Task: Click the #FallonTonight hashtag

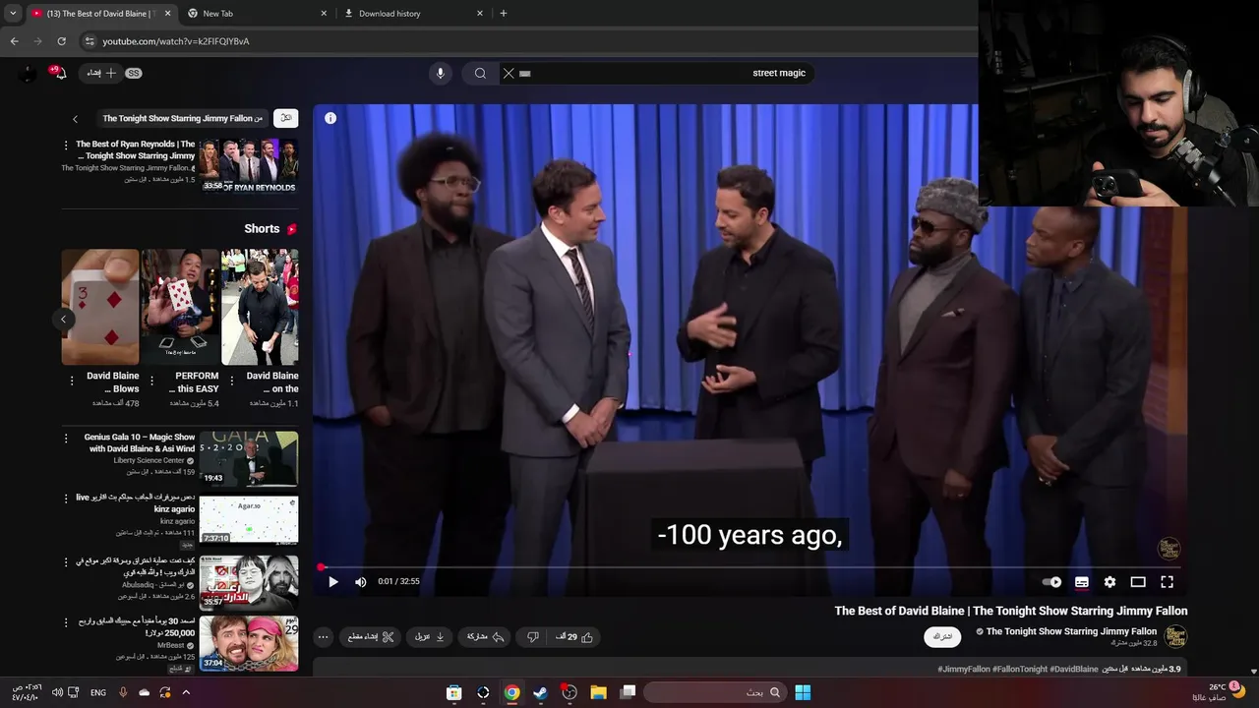Action: pyautogui.click(x=1020, y=669)
